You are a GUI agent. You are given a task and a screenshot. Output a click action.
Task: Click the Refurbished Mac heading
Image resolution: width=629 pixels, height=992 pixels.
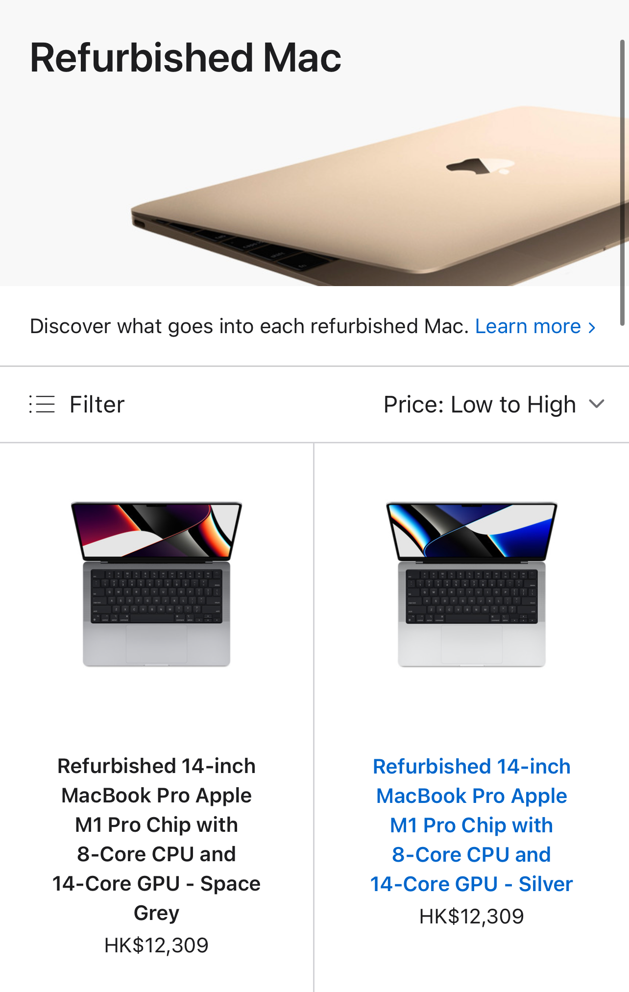(x=186, y=58)
